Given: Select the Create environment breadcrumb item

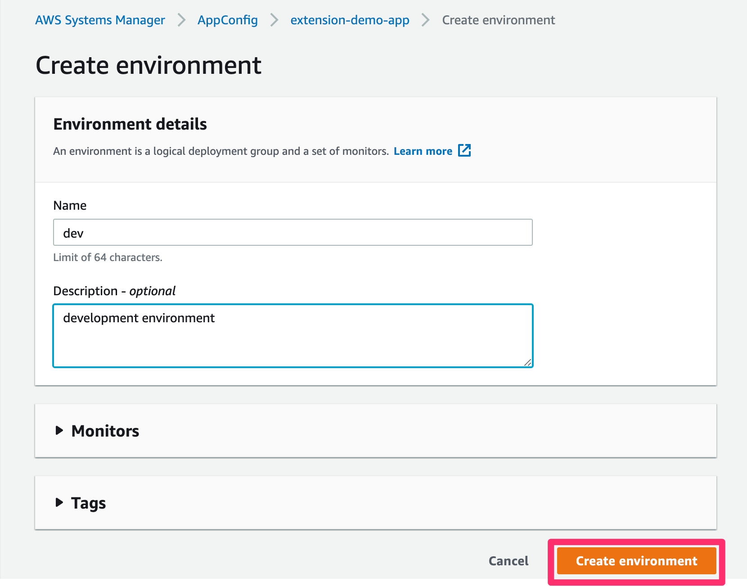Looking at the screenshot, I should [499, 20].
